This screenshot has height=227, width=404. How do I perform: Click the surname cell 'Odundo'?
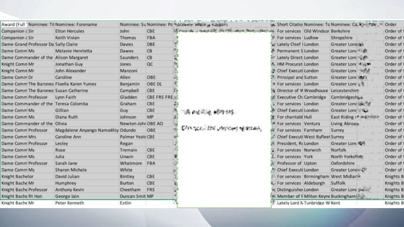click(132, 130)
